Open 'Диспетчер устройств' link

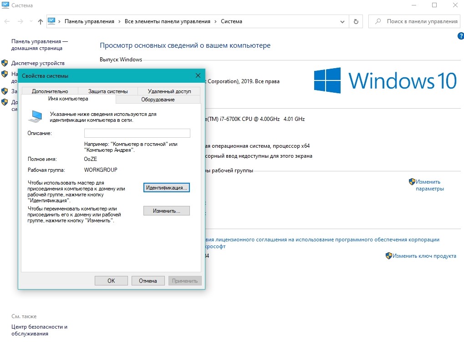38,63
